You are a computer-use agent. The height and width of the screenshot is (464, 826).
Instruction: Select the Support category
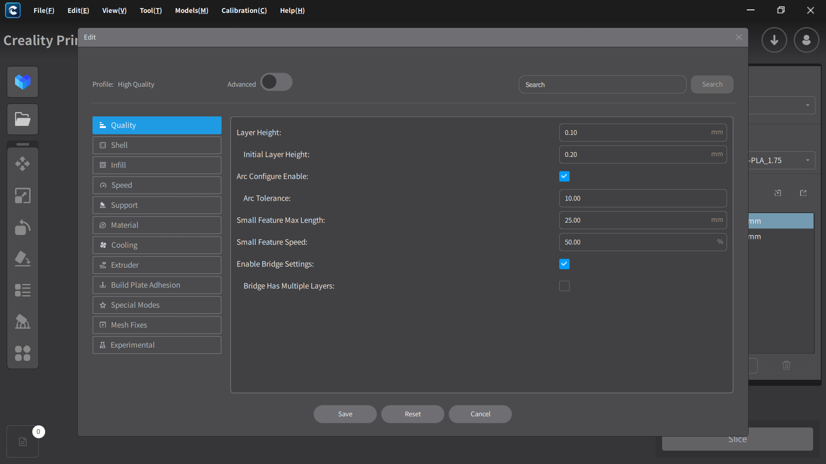tap(157, 205)
